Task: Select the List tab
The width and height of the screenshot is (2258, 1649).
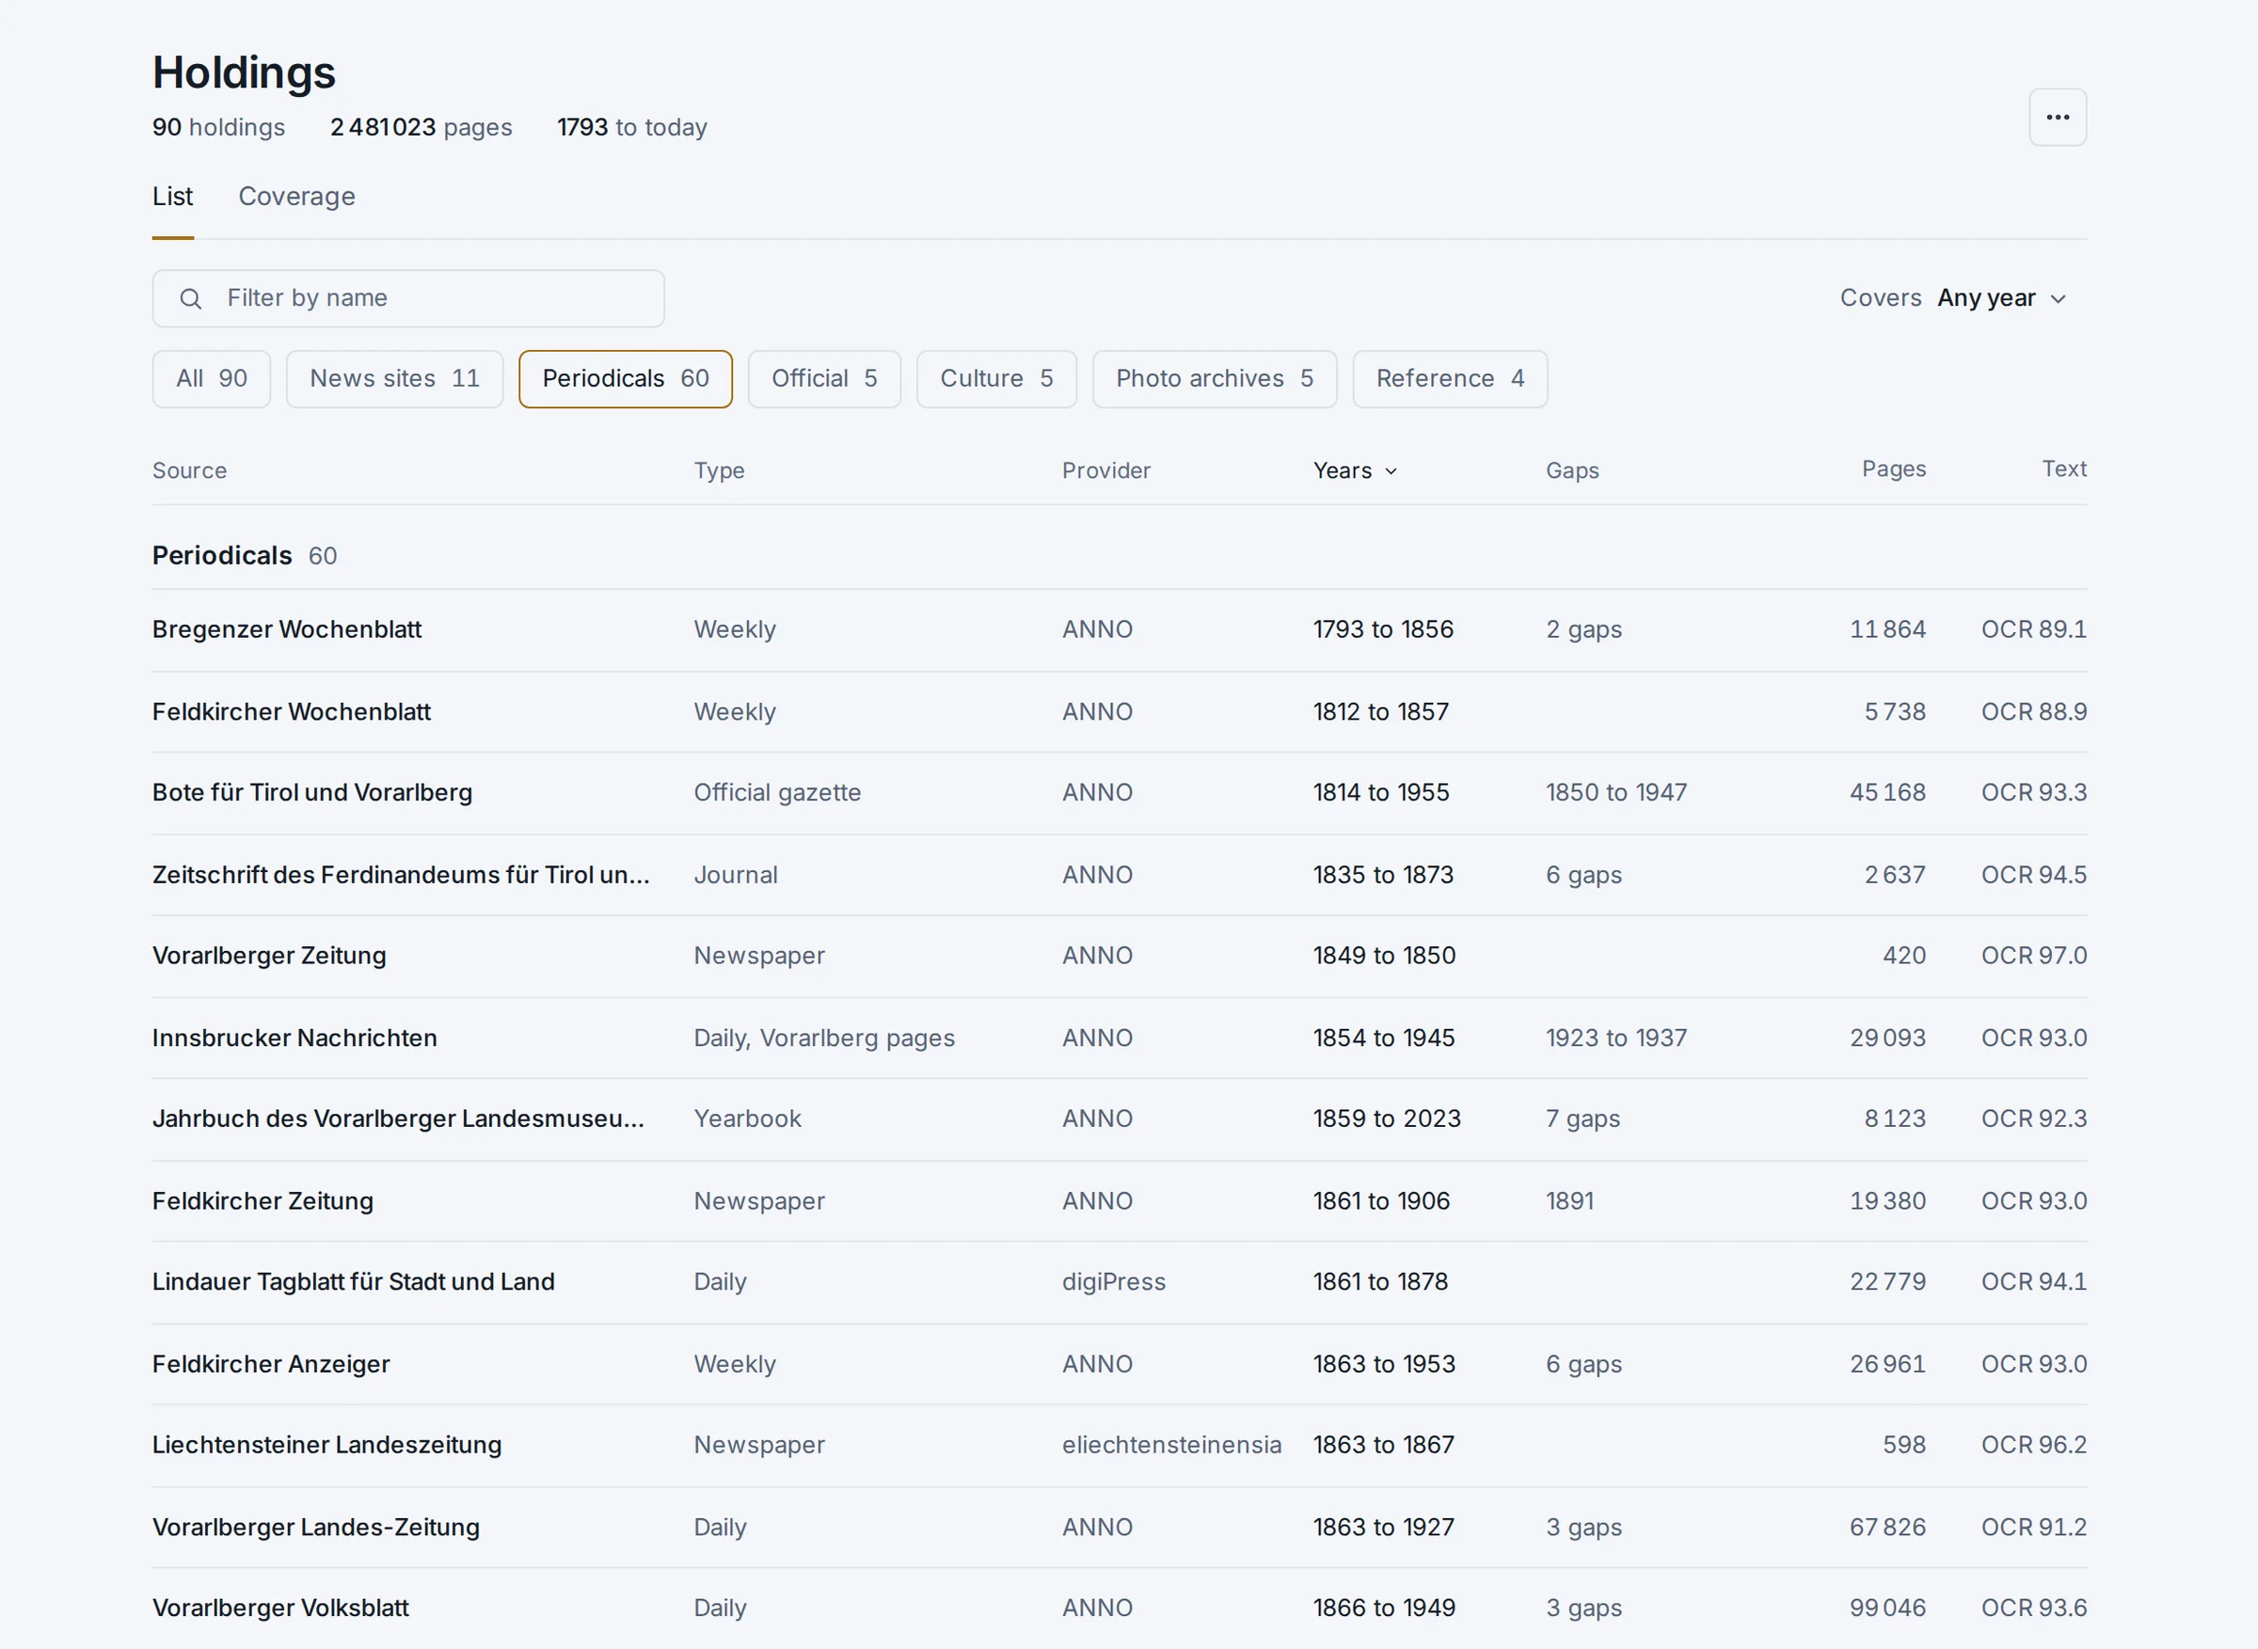Action: coord(173,197)
